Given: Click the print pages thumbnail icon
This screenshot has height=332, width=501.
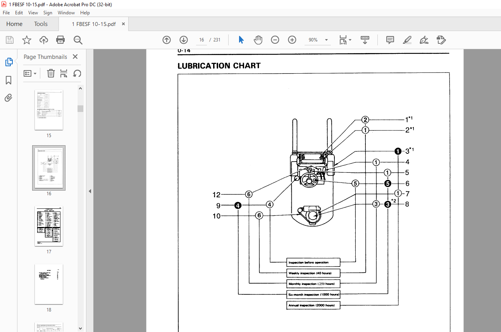Looking at the screenshot, I should pos(64,73).
